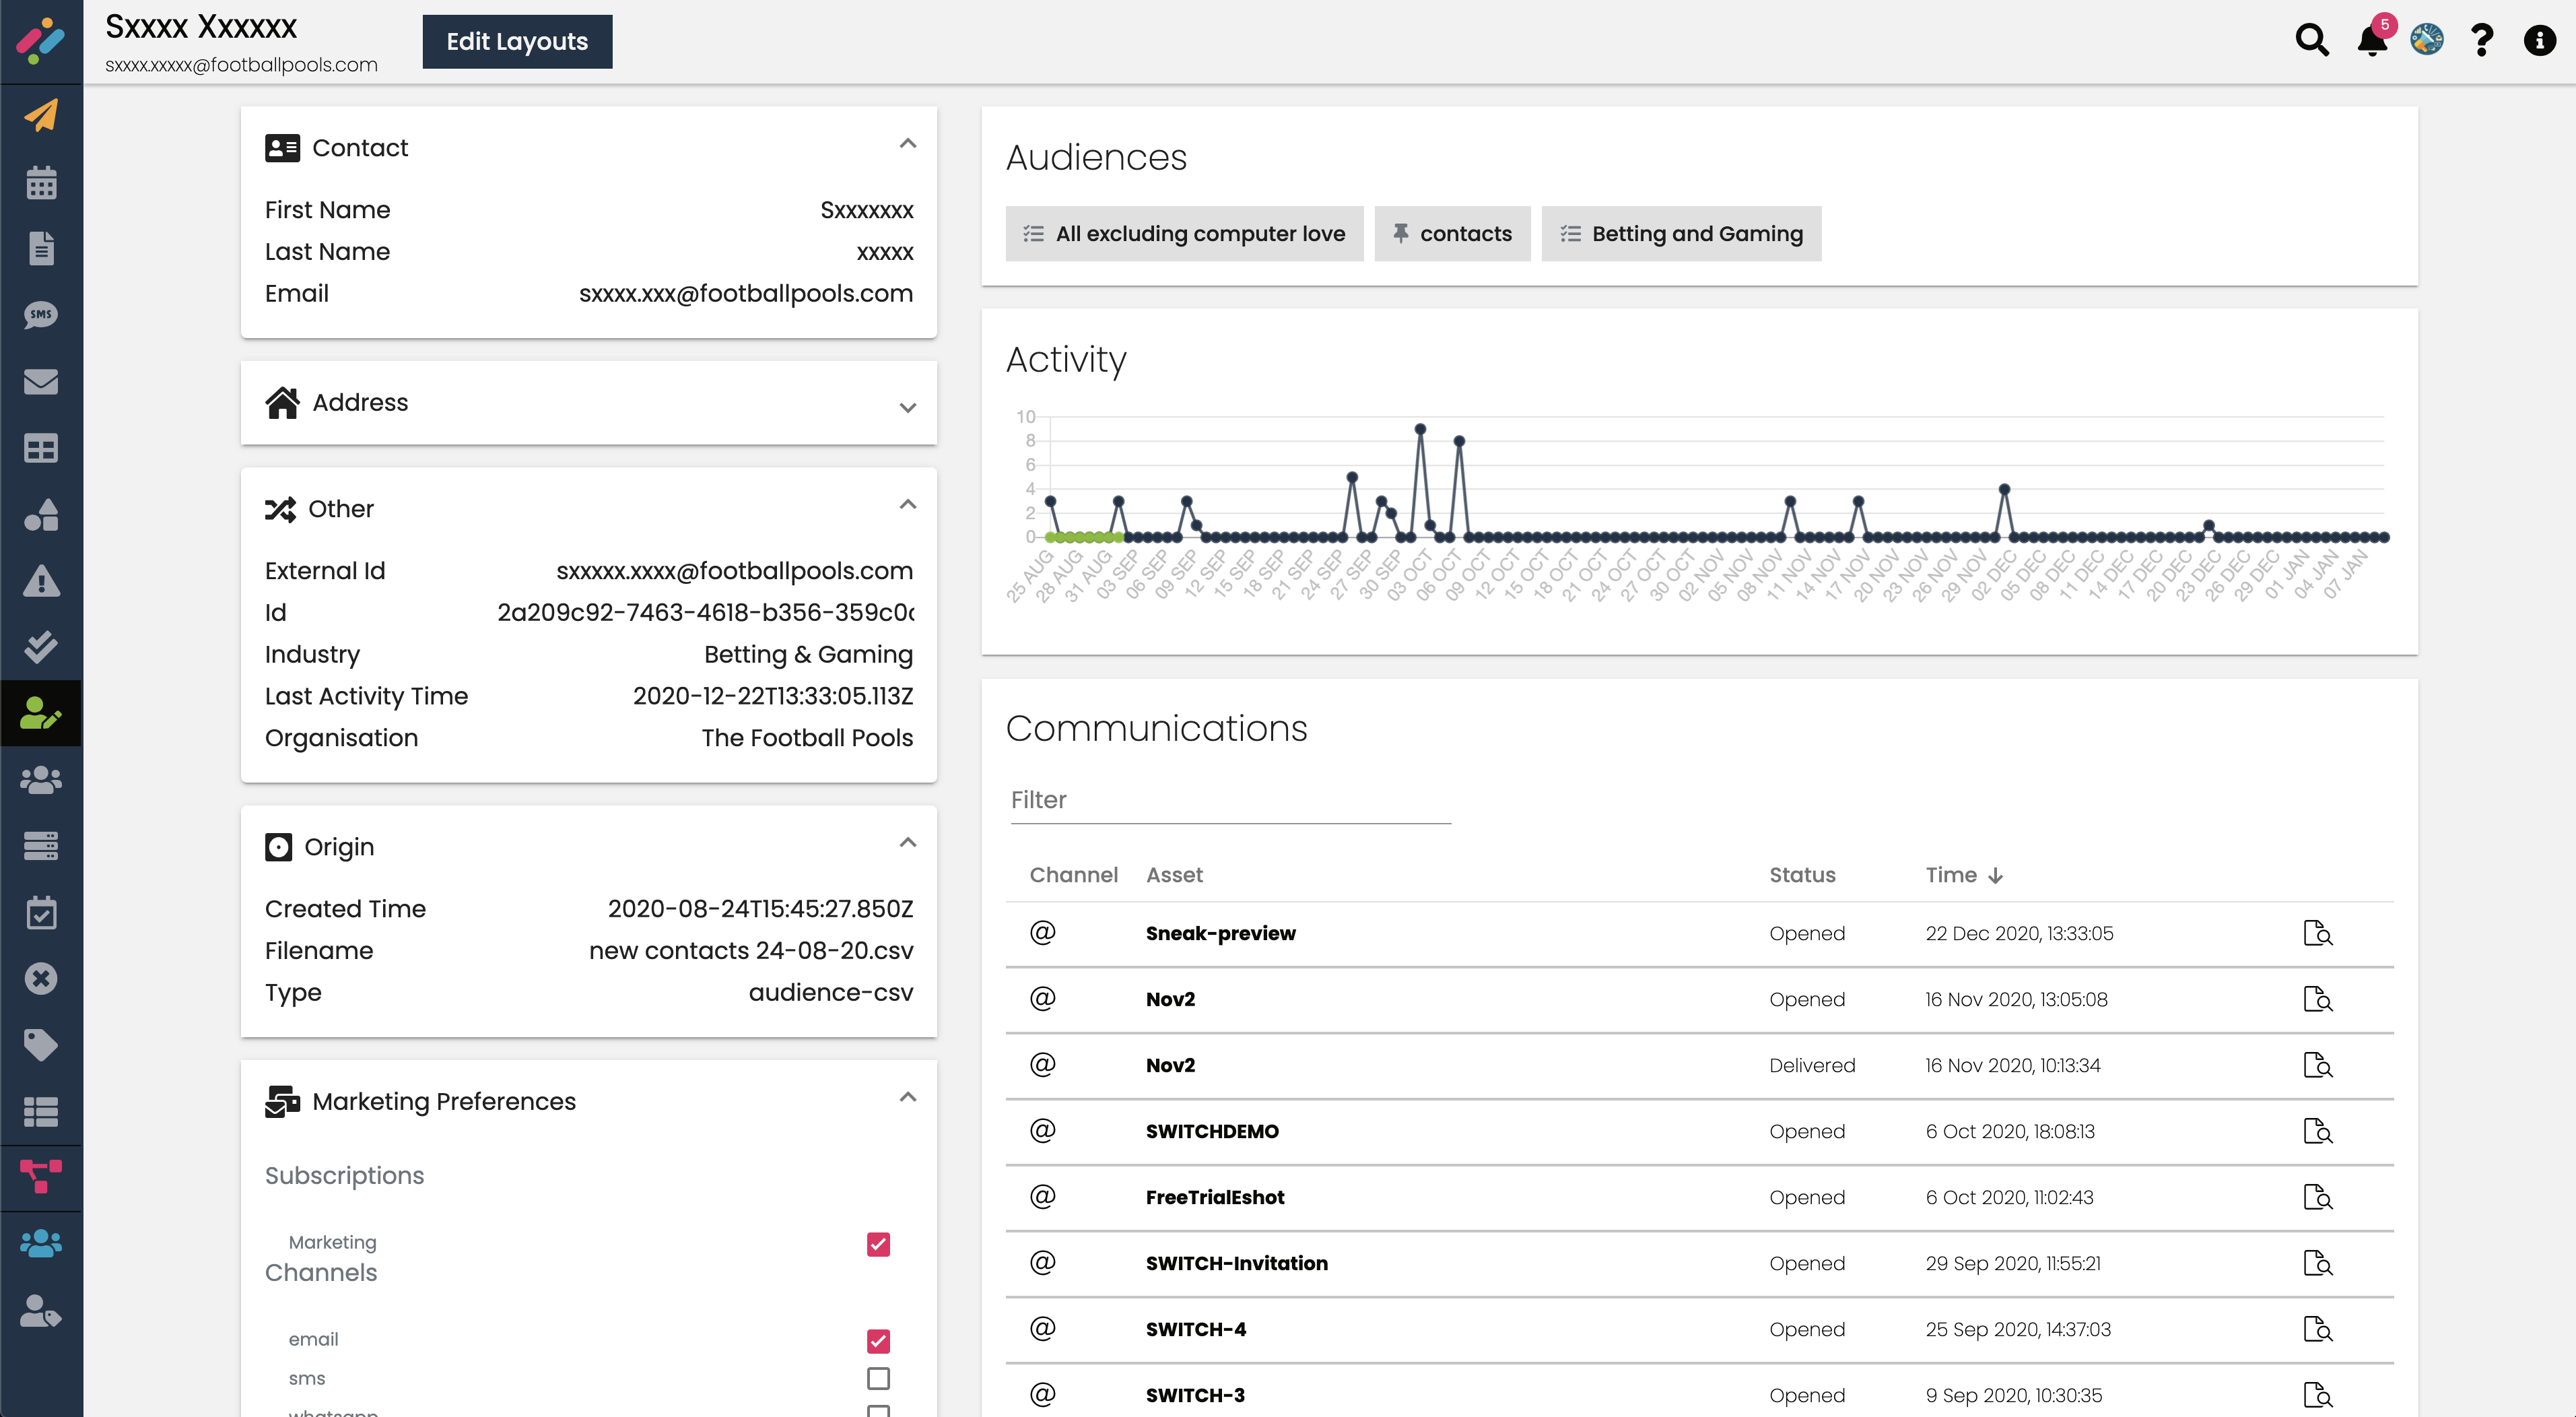Click the preview magnifier beside Sneak-preview
This screenshot has height=1417, width=2576.
click(2319, 933)
